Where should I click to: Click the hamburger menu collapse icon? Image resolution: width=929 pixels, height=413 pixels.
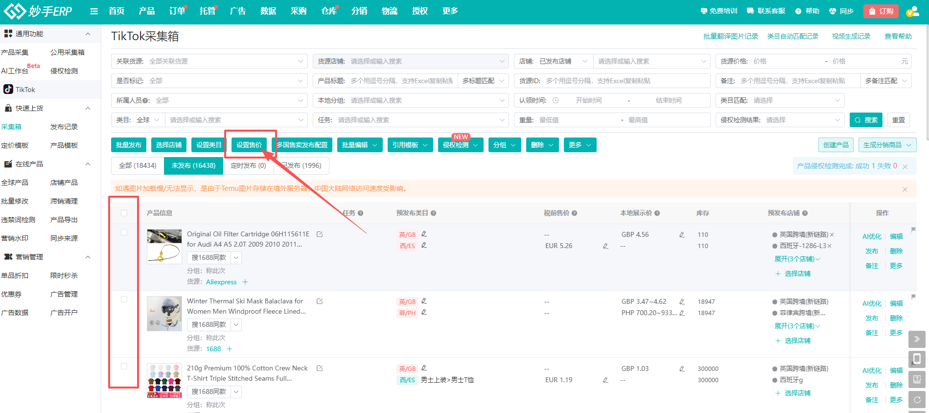tap(94, 11)
